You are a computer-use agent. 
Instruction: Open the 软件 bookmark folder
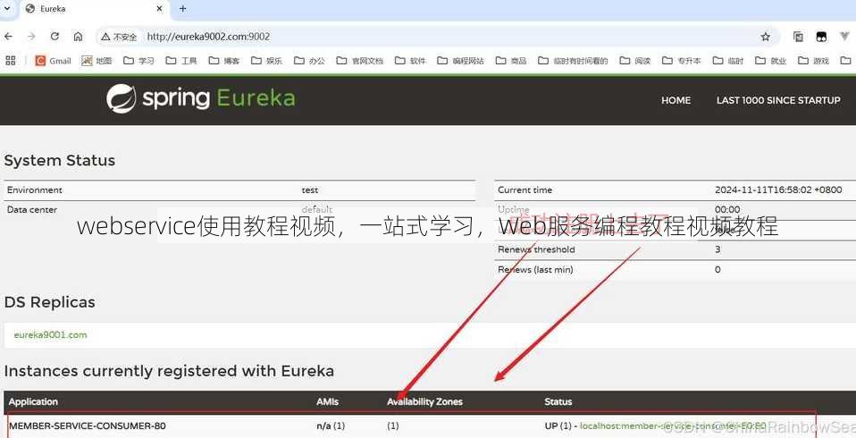410,61
